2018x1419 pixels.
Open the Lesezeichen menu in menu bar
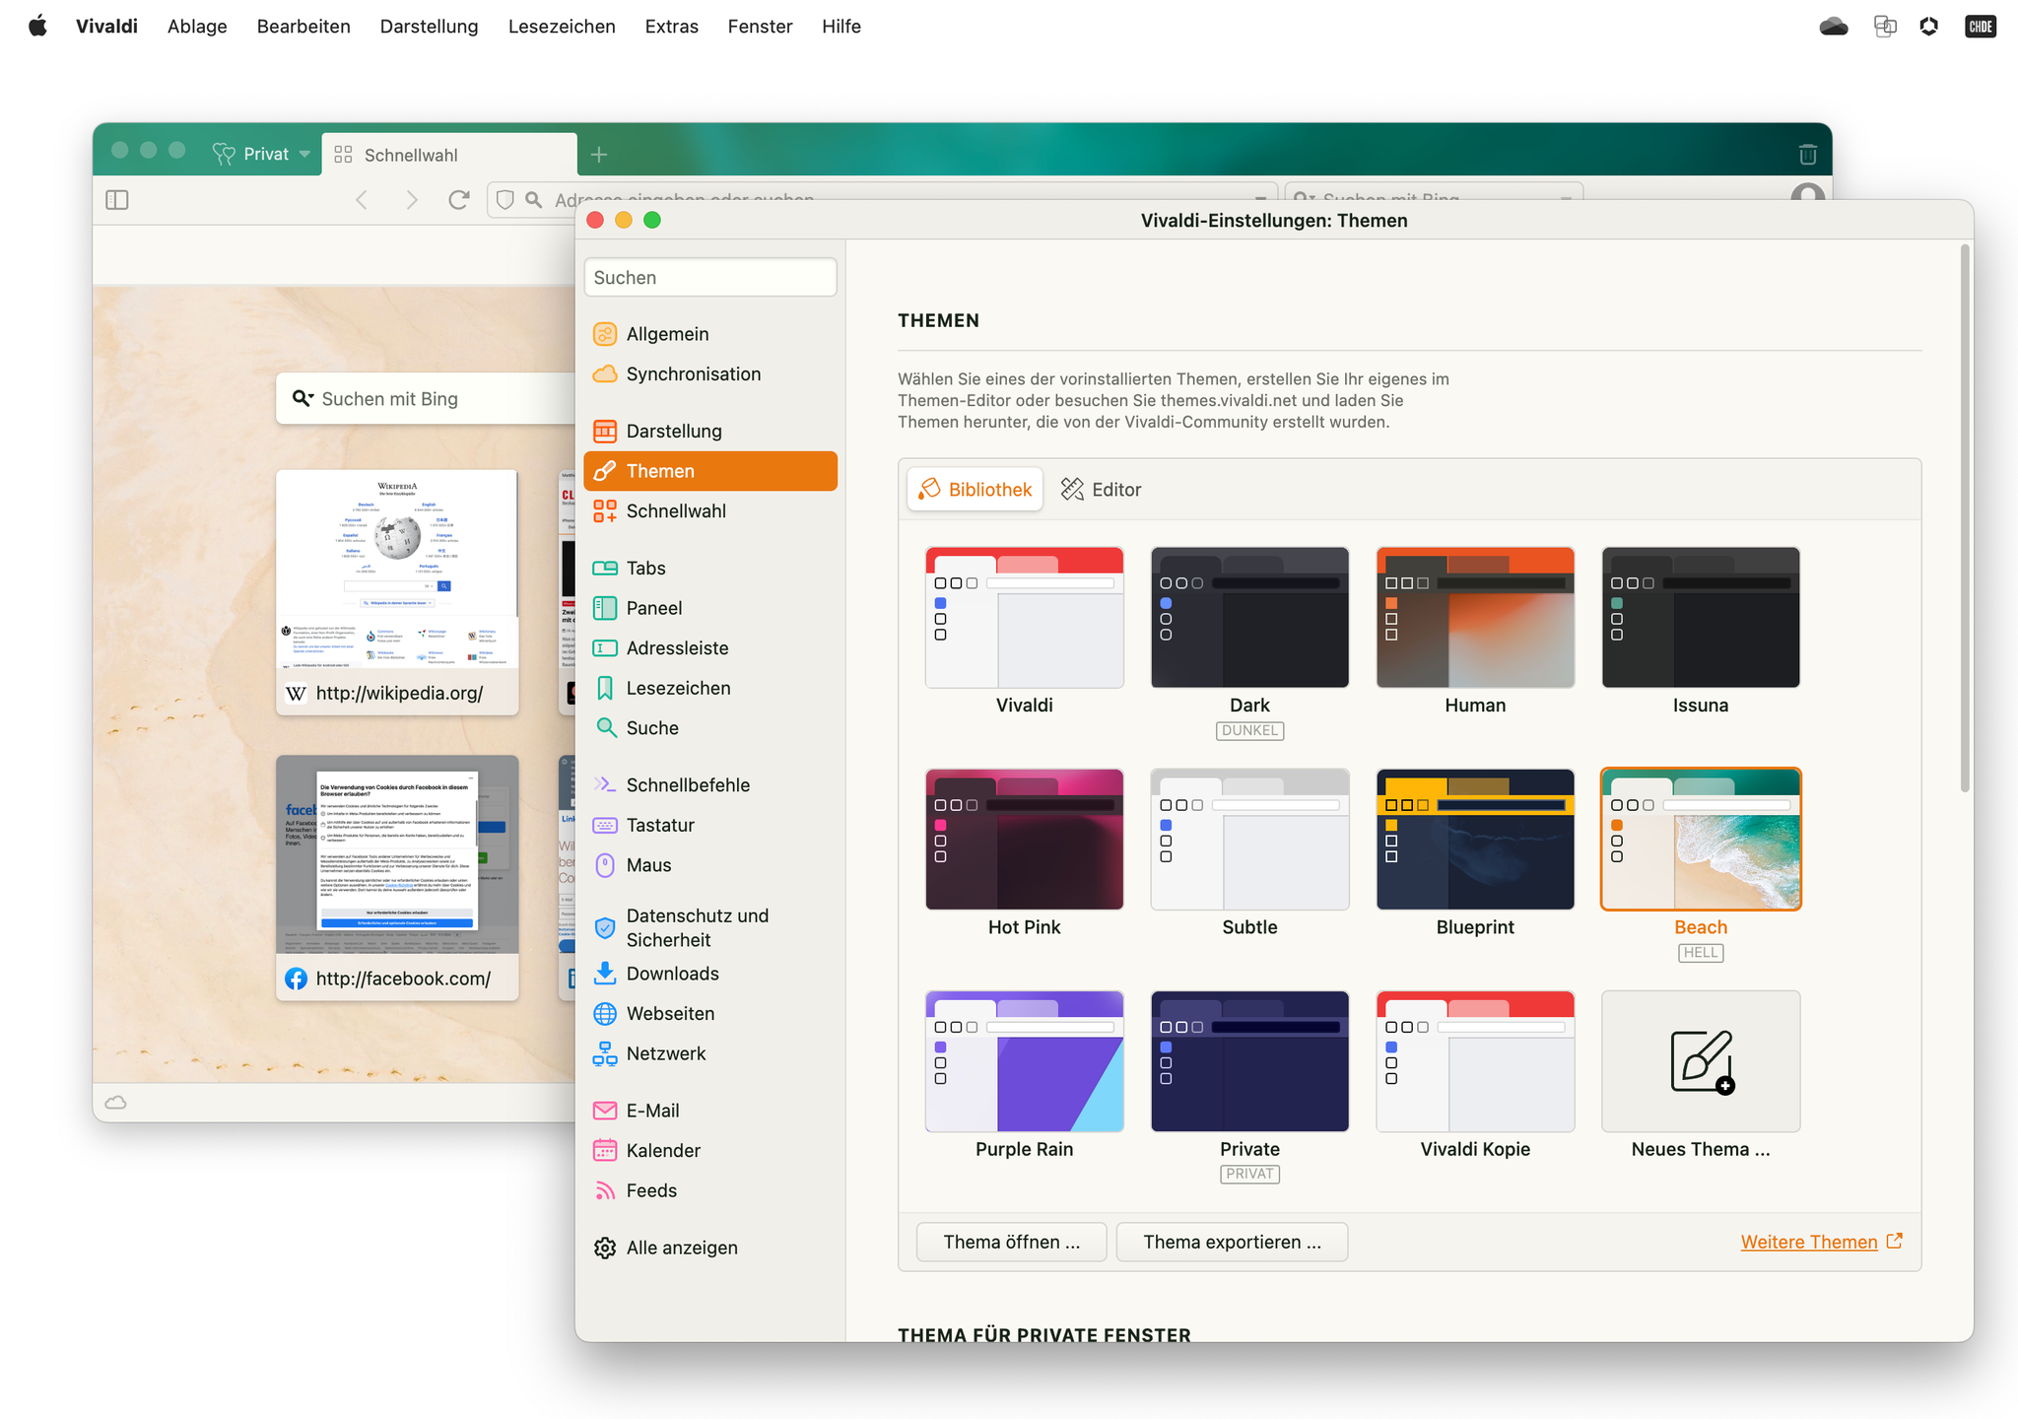(562, 27)
